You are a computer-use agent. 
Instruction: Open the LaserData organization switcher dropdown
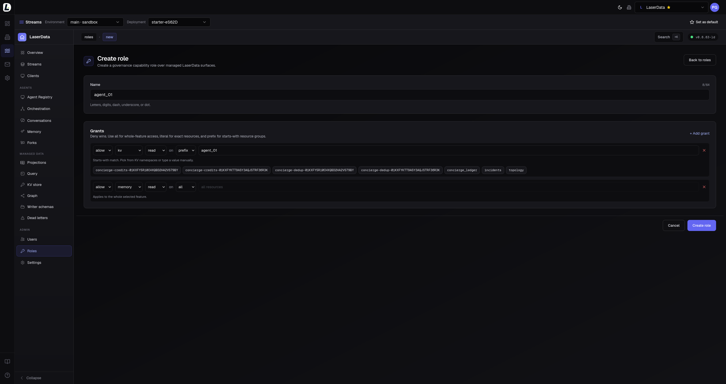[671, 7]
